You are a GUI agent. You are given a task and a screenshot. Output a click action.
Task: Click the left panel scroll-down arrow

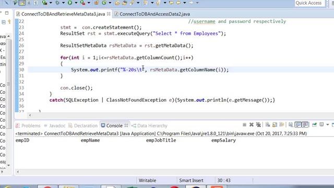[x=9, y=165]
